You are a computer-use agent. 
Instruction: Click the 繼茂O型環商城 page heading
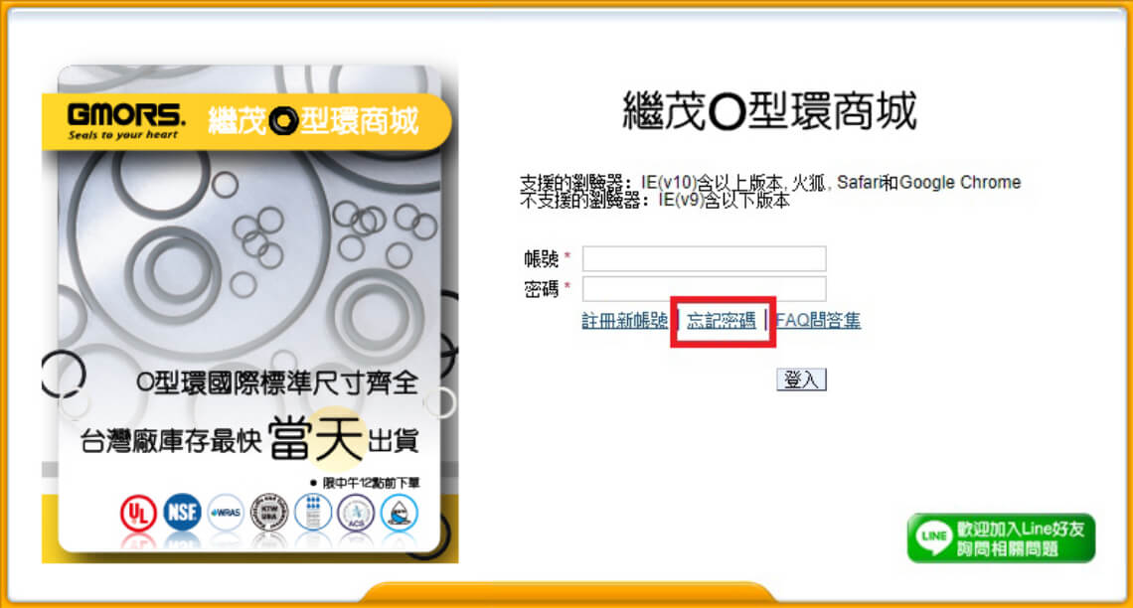click(770, 111)
